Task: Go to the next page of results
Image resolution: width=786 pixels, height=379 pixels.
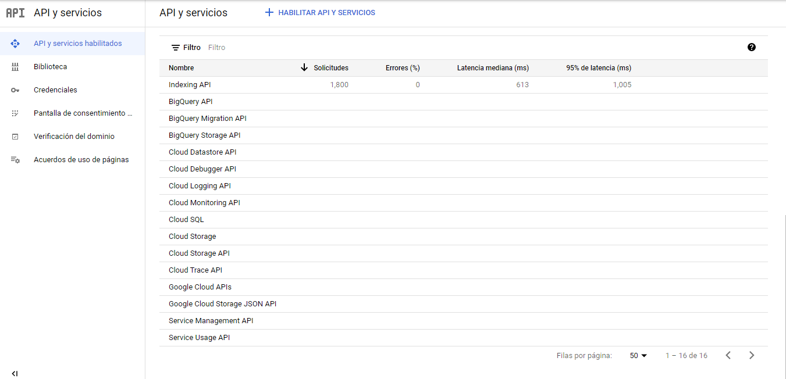Action: coord(752,355)
